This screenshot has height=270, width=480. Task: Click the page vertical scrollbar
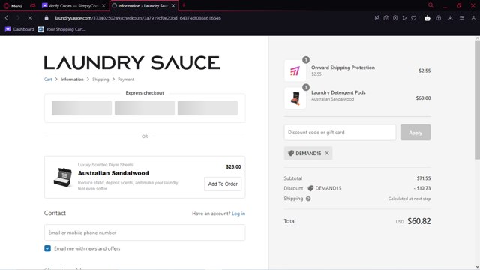(477, 100)
